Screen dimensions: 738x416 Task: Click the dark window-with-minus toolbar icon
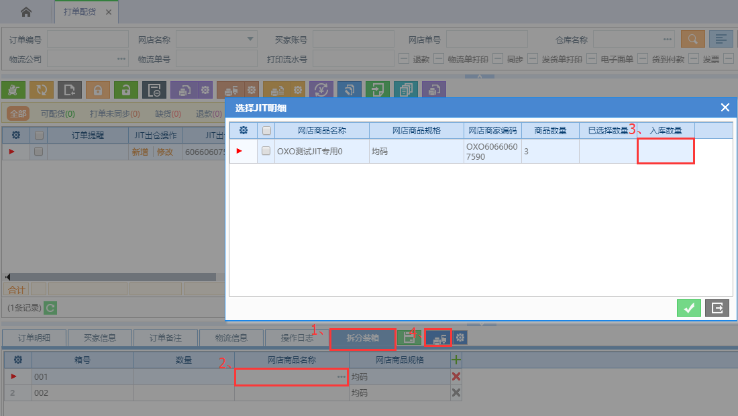click(154, 90)
